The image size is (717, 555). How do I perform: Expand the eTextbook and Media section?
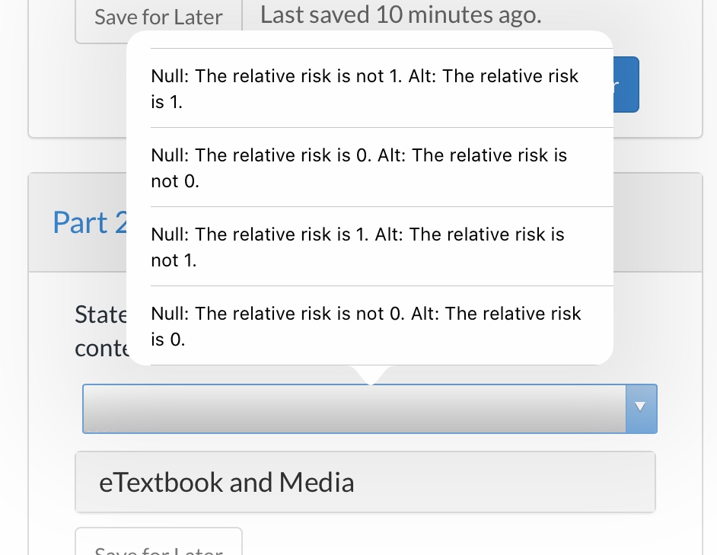(227, 482)
